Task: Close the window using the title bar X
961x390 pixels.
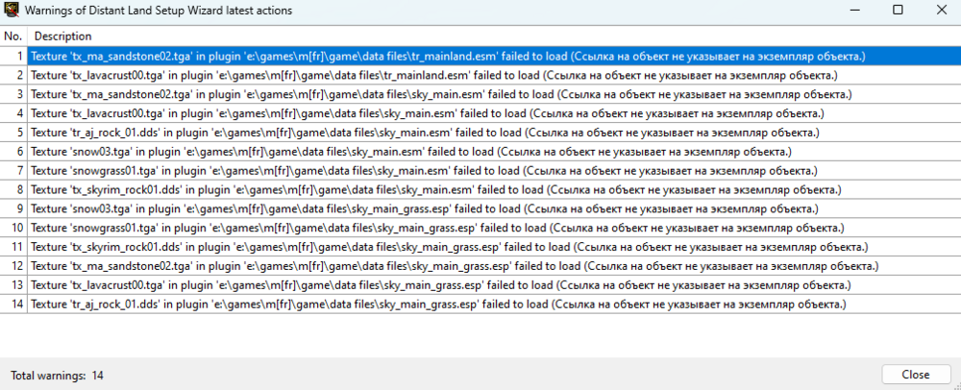Action: [x=940, y=10]
